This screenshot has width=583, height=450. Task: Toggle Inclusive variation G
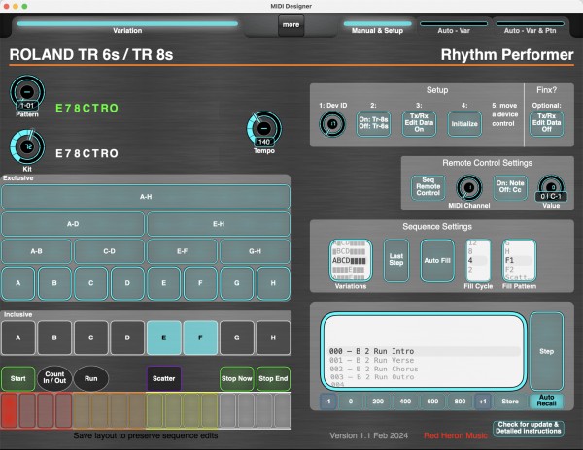pyautogui.click(x=237, y=337)
